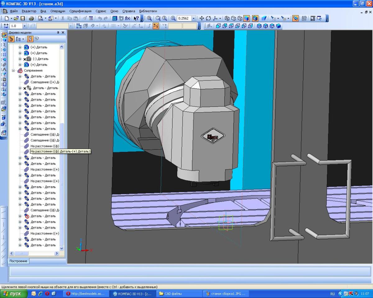The image size is (373, 298).
Task: Select the Rotate view tool
Action: (x=208, y=19)
